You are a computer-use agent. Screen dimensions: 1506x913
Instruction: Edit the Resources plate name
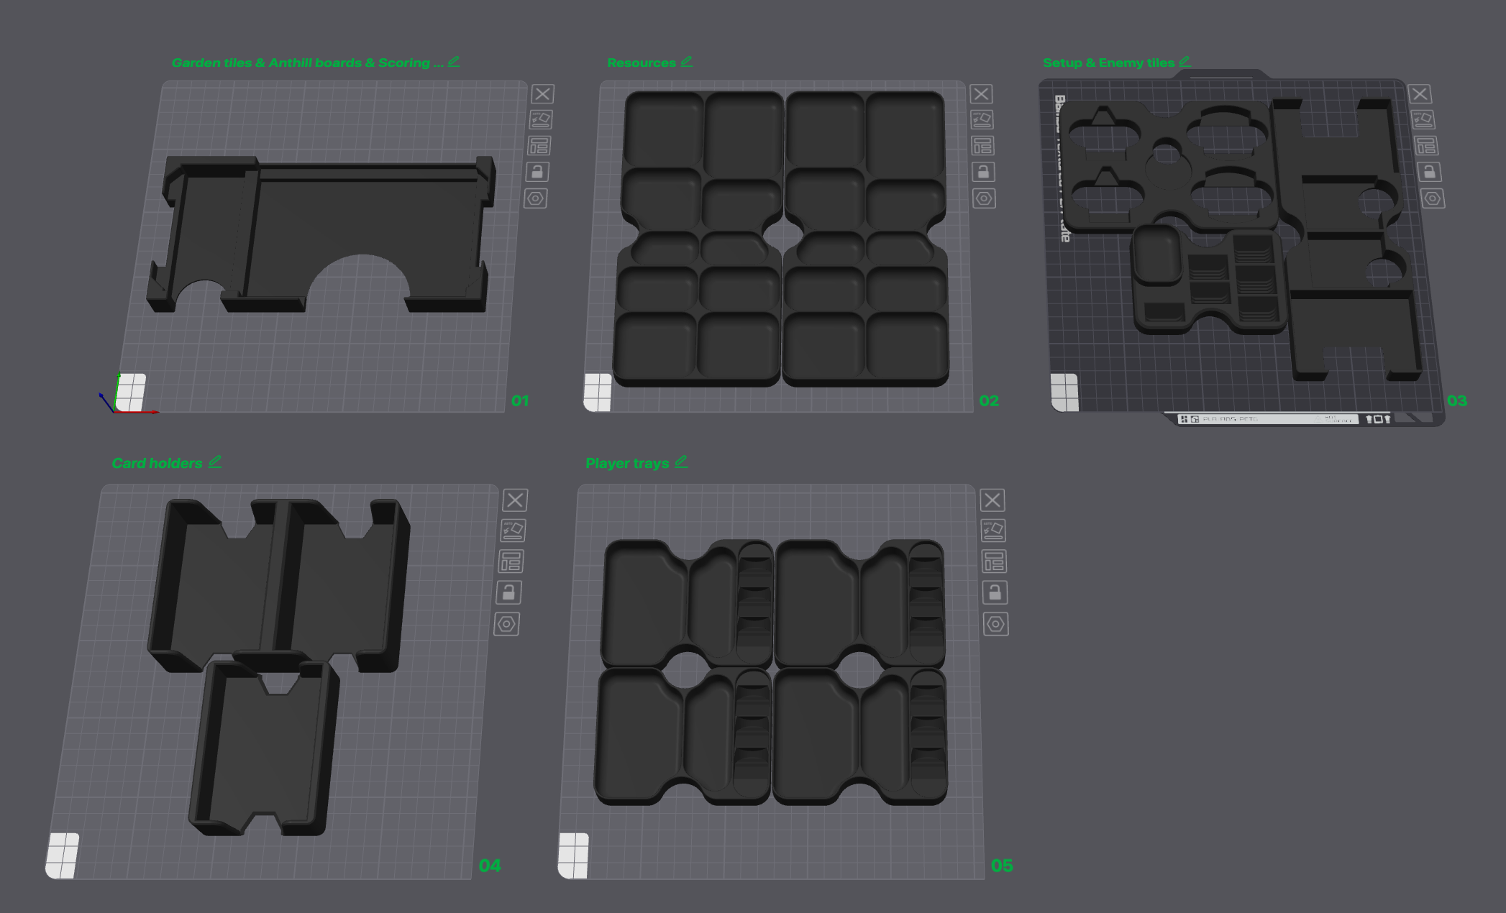tap(687, 62)
